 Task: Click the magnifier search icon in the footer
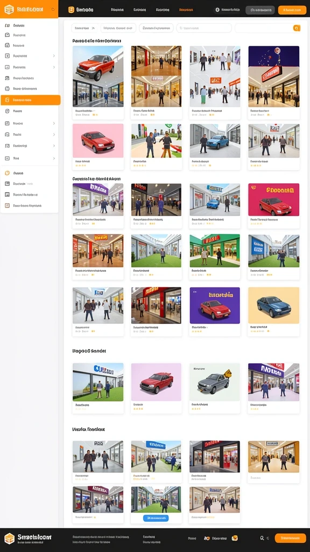click(x=262, y=538)
